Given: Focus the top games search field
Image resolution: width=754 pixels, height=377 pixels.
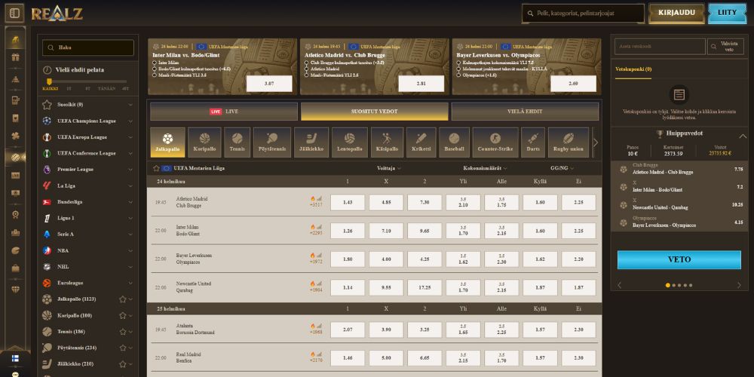Looking at the screenshot, I should point(583,14).
